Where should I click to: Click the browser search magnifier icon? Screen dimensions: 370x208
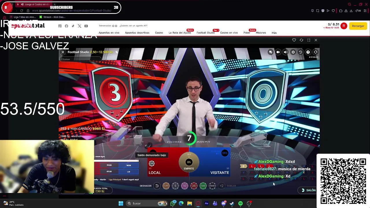(349, 4)
